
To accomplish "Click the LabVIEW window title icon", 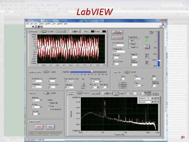I will pos(27,21).
